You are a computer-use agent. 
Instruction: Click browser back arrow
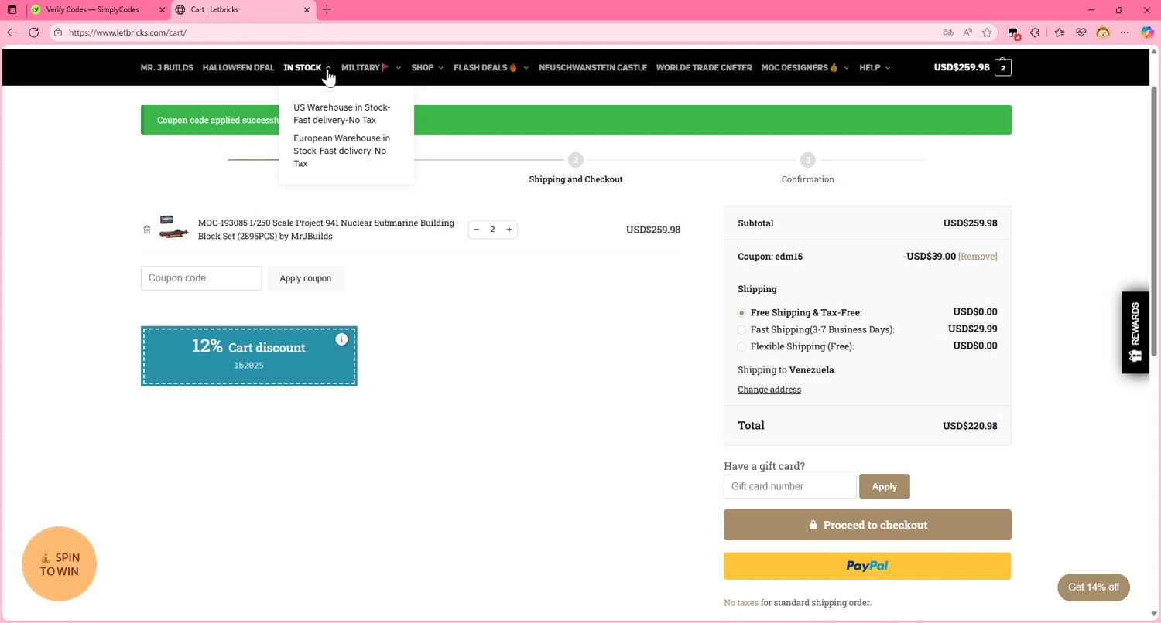(12, 32)
